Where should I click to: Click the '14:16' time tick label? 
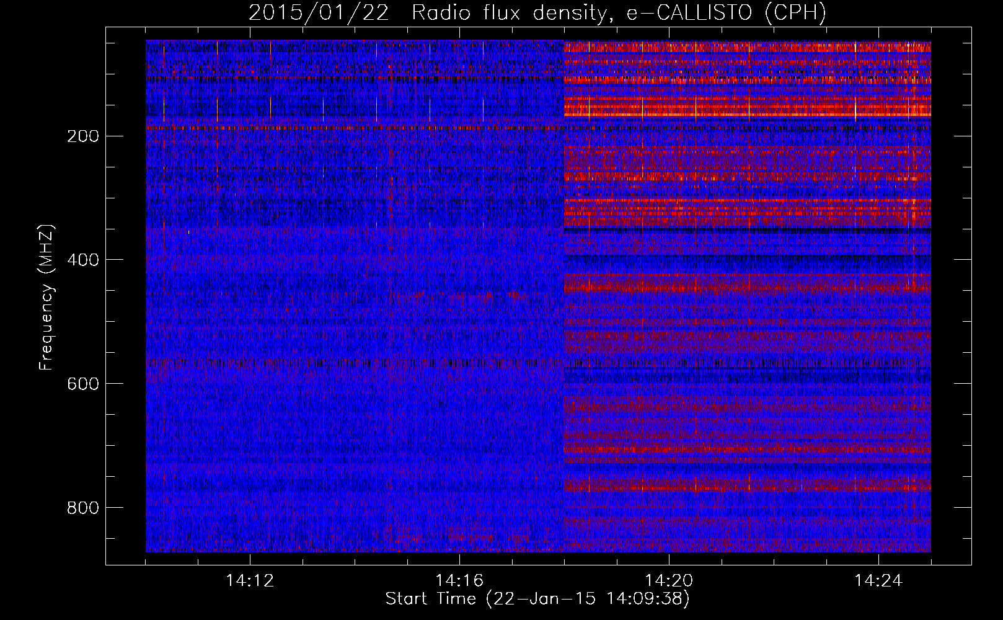459,581
